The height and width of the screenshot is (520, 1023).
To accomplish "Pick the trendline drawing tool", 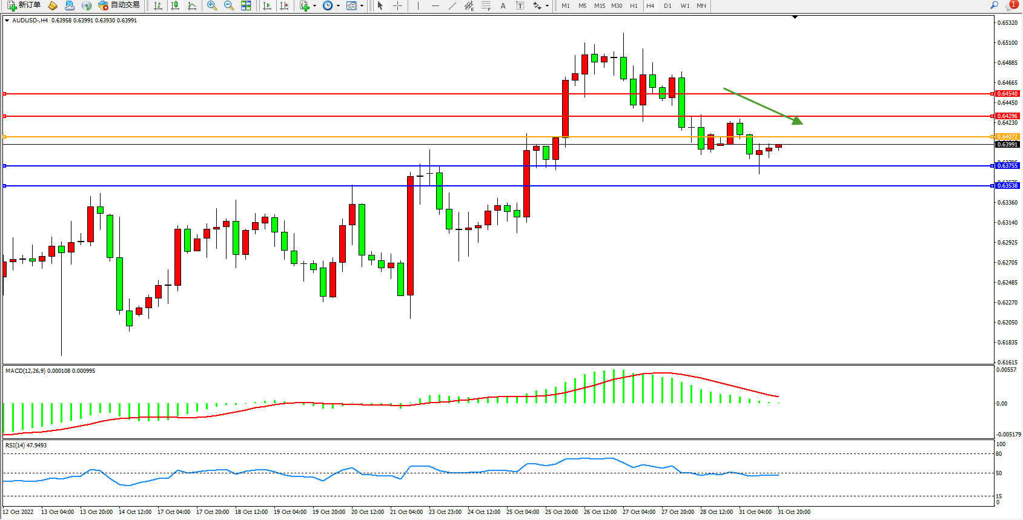I will click(452, 5).
